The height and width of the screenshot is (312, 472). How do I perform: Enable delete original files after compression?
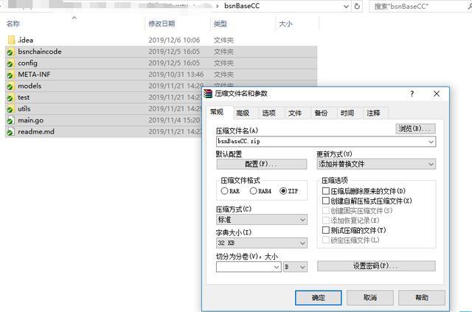(326, 191)
